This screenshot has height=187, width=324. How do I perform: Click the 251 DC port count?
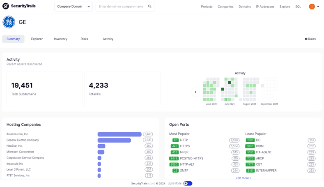[x=312, y=140]
